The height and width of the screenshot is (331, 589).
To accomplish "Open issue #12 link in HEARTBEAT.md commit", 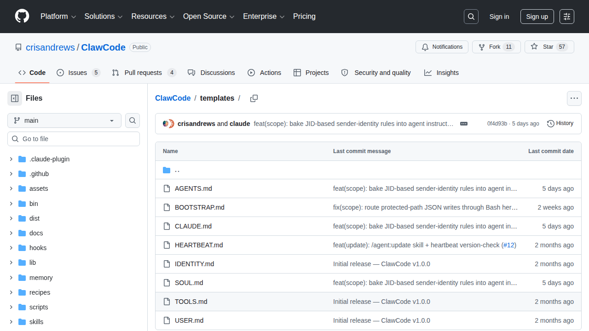I will coord(508,245).
